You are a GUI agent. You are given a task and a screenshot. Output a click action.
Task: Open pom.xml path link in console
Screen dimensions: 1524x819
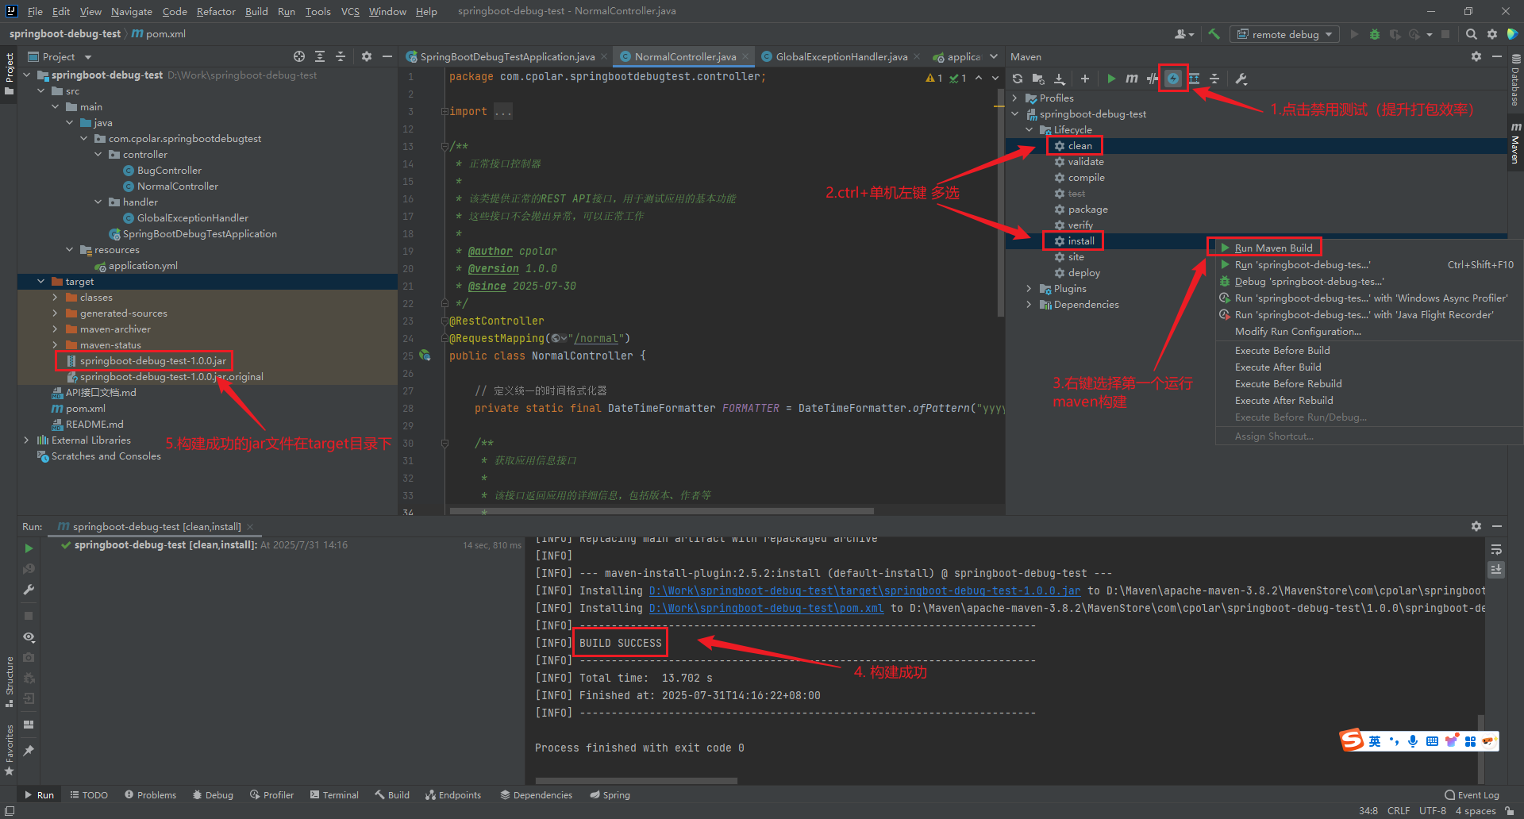(x=766, y=609)
